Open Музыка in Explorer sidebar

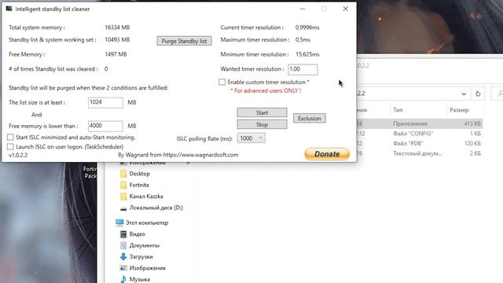tap(140, 279)
